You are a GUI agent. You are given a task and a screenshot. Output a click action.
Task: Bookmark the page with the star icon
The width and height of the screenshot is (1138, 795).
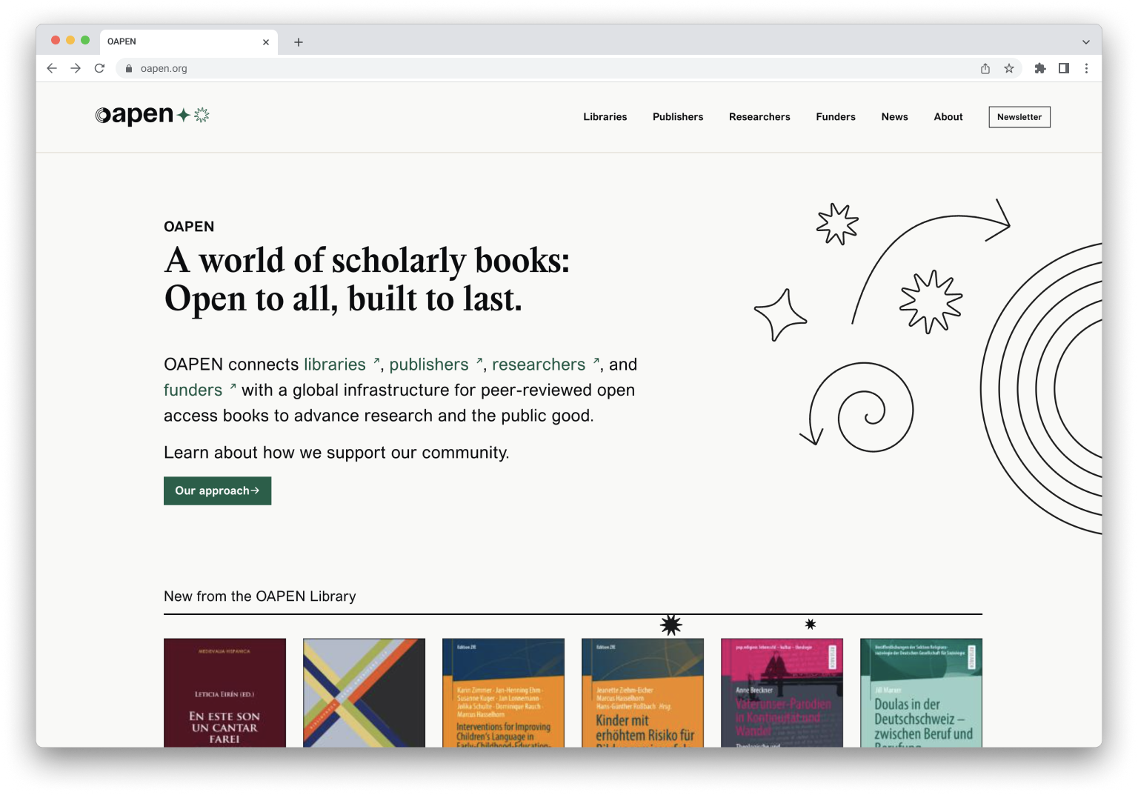pos(1008,68)
